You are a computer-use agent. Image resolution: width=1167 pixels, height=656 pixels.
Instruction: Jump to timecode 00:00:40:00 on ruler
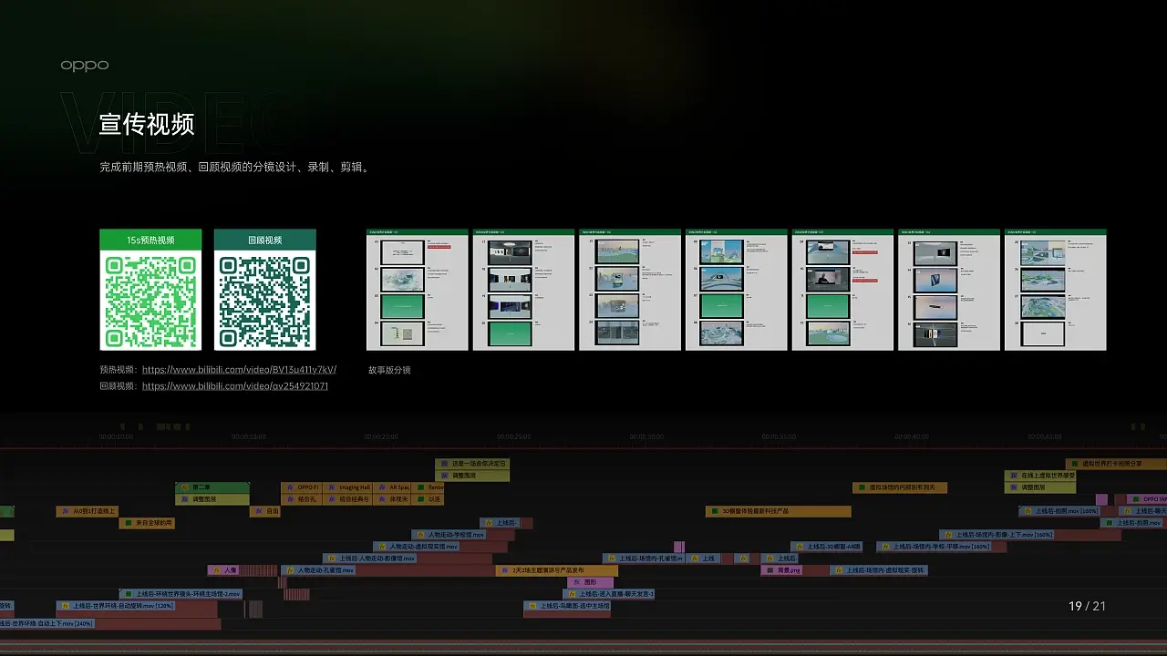912,436
